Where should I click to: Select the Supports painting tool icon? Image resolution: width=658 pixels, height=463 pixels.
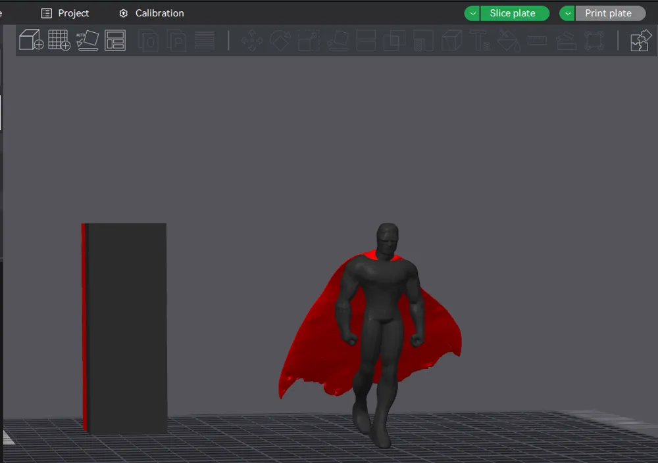(x=423, y=40)
